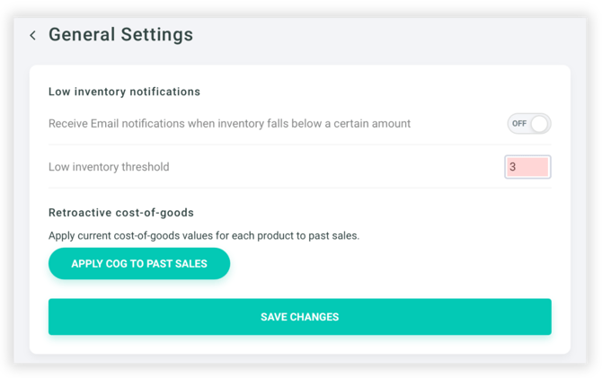The height and width of the screenshot is (378, 602).
Task: Click the OFF label on the switch
Action: click(520, 124)
